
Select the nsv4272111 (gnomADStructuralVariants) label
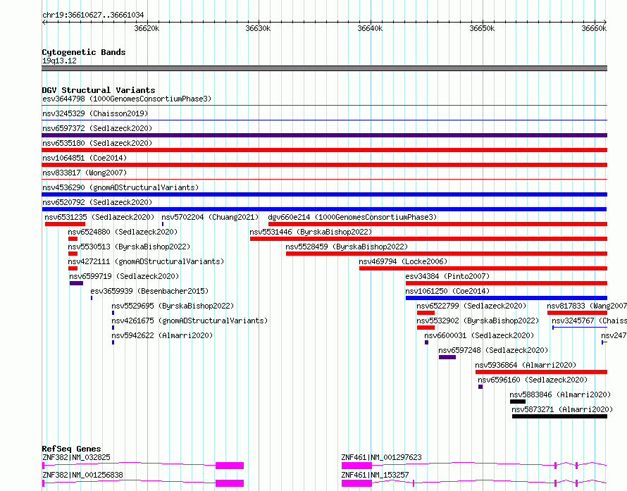146,261
